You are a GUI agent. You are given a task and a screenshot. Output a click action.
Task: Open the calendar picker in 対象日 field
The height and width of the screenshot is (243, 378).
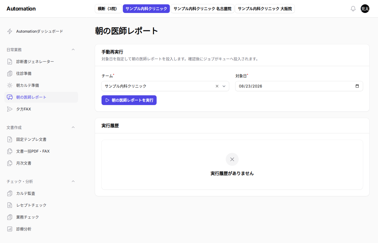click(x=357, y=86)
